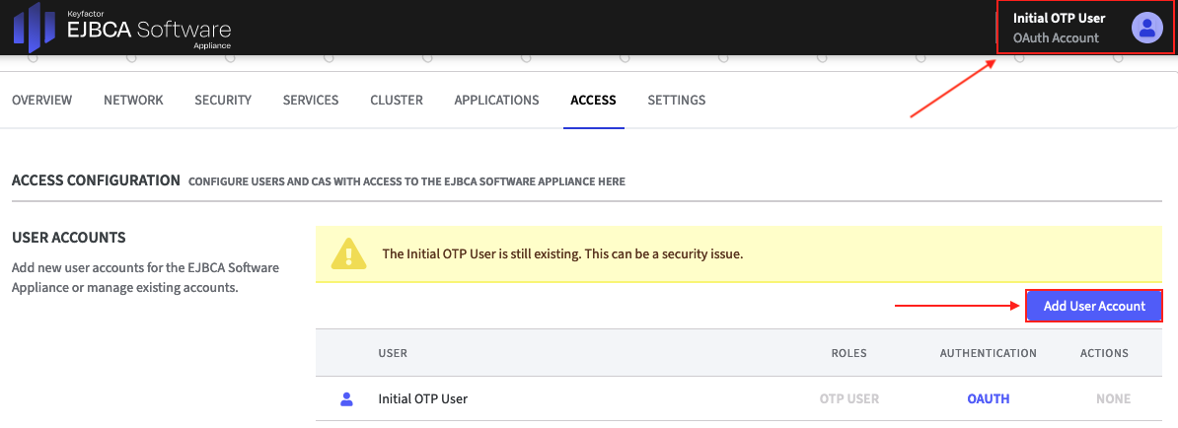
Task: Open the user avatar icon in header
Action: (1146, 28)
